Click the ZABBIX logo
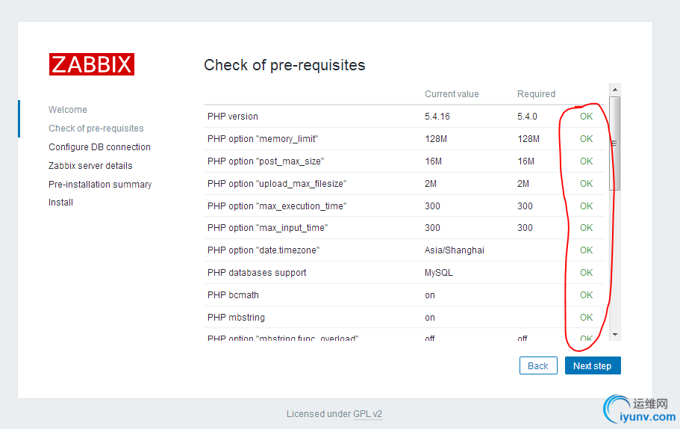 [x=92, y=64]
